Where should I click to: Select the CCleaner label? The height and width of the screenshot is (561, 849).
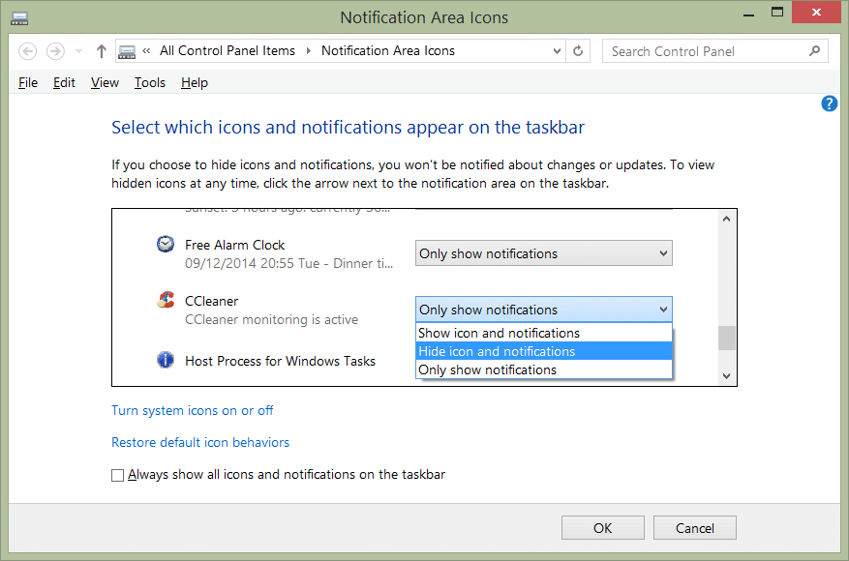coord(211,301)
